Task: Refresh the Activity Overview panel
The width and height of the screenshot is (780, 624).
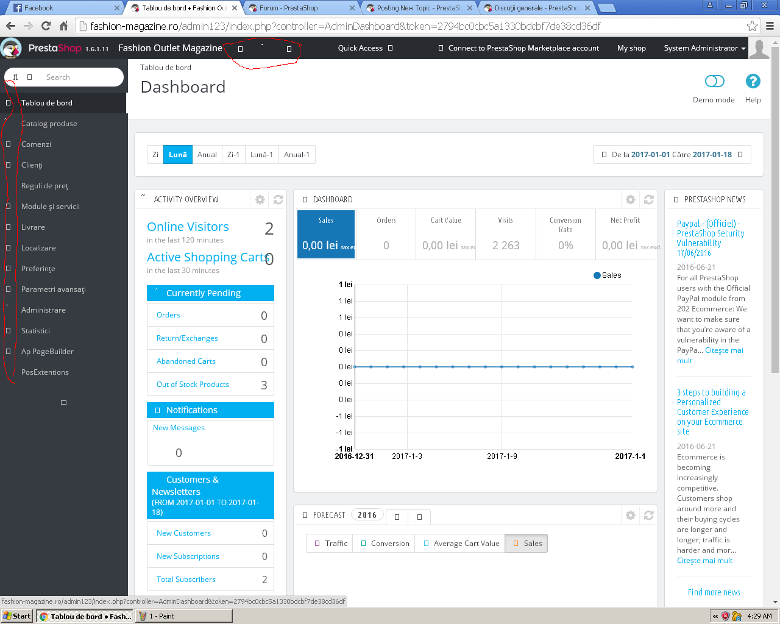Action: click(278, 199)
